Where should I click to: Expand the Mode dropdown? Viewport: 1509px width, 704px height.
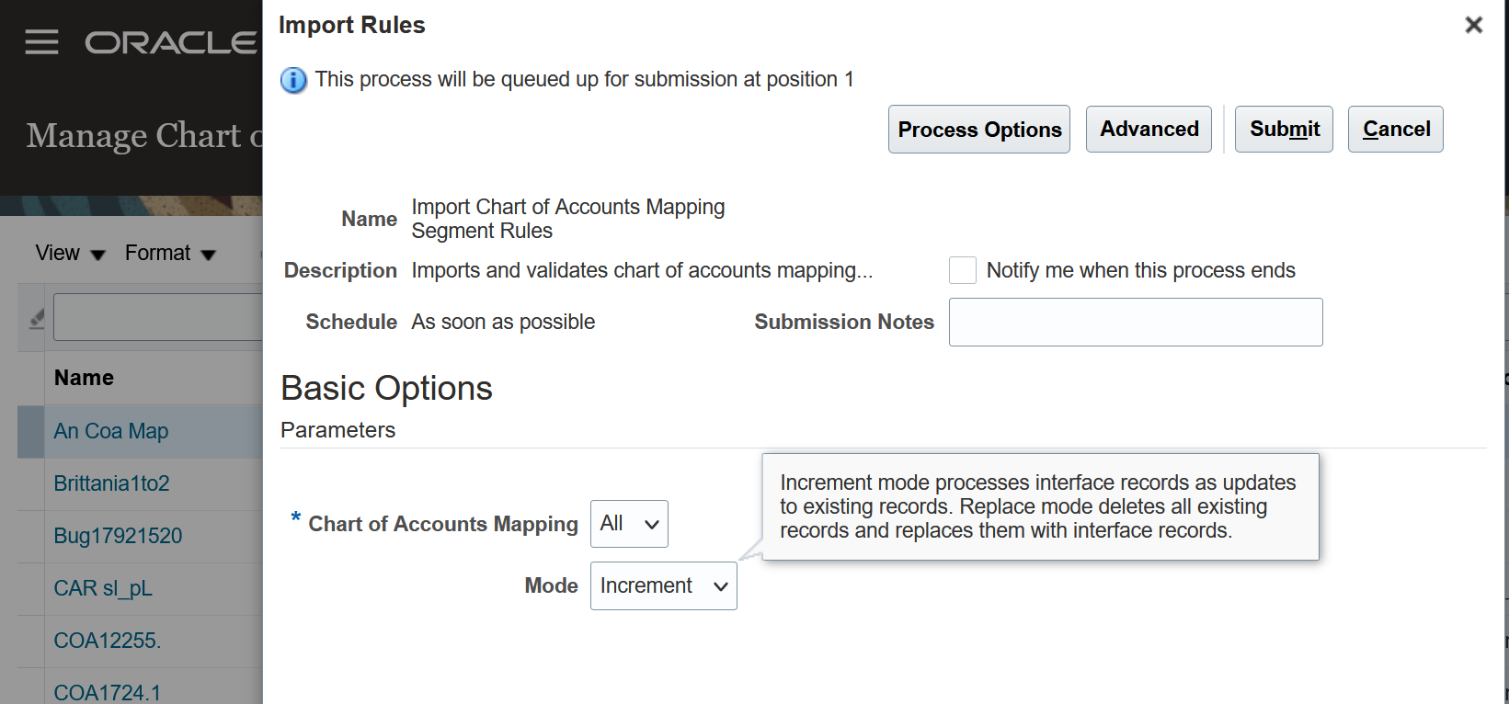click(663, 586)
